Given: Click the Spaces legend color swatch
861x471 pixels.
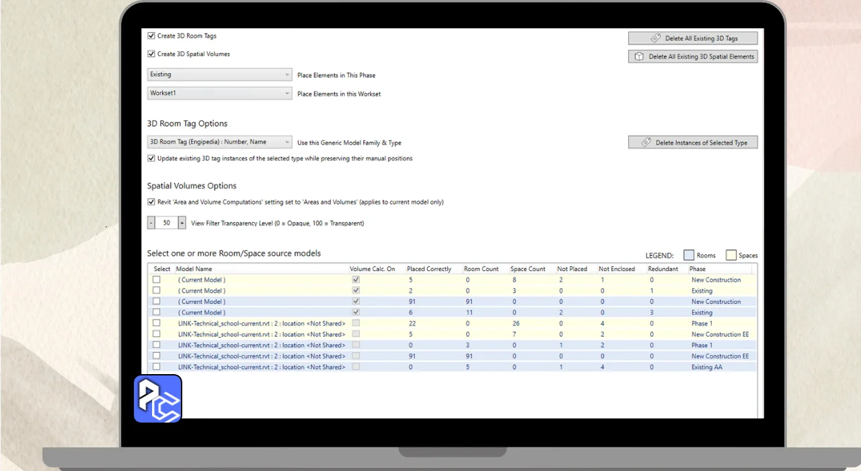Looking at the screenshot, I should point(731,256).
